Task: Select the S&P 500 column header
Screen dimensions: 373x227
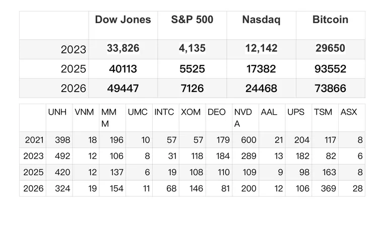Action: 192,20
